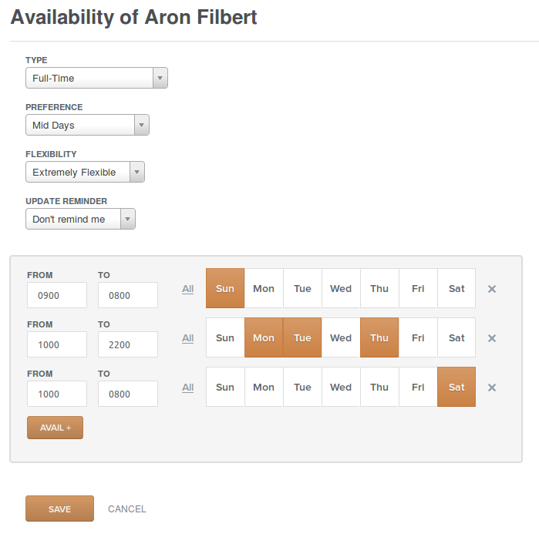Select All days for the first row
This screenshot has height=537, width=539.
[187, 289]
